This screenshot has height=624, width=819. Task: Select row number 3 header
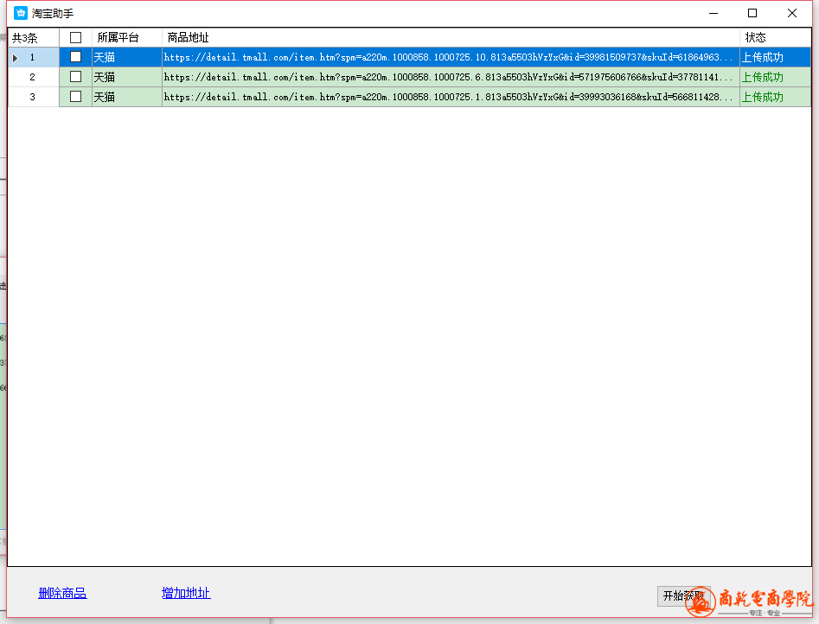tap(34, 97)
